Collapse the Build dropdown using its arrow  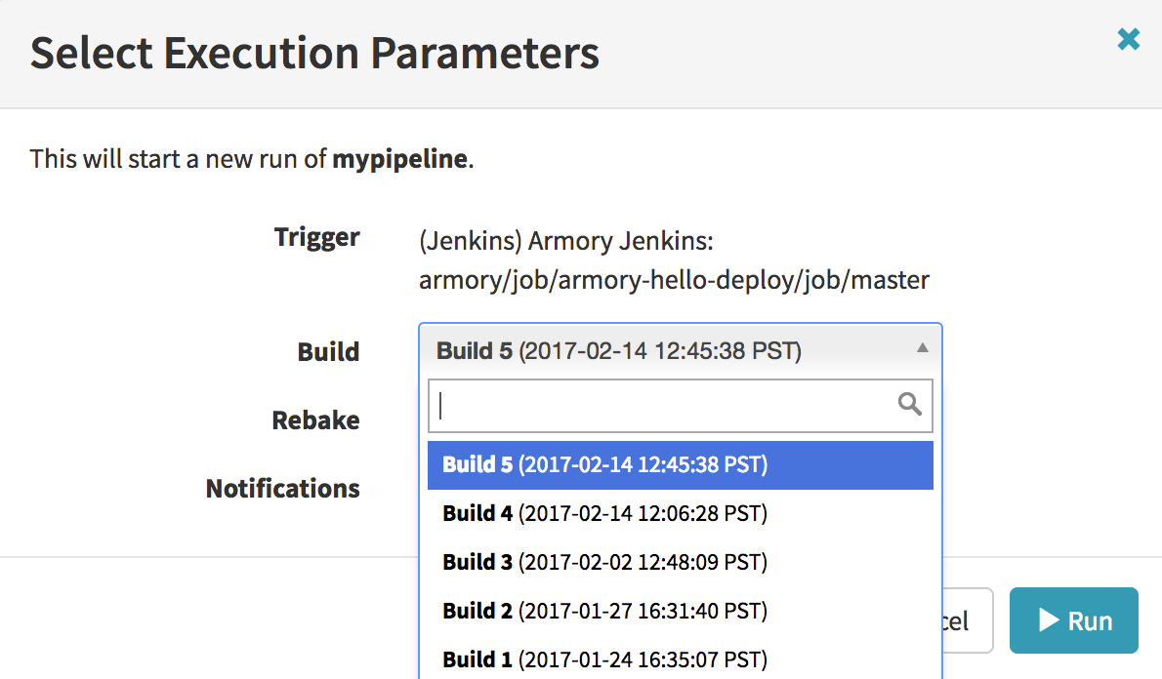pos(922,348)
